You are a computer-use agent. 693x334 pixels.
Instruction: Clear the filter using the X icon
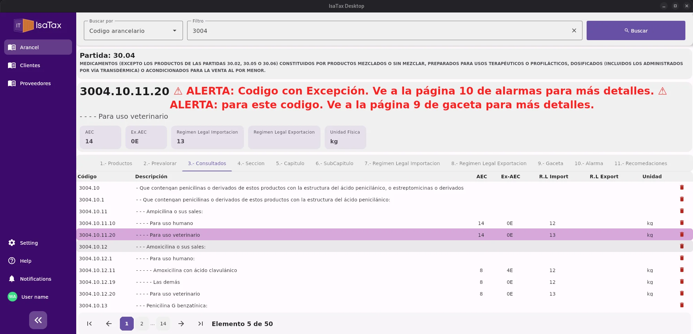[x=574, y=30]
